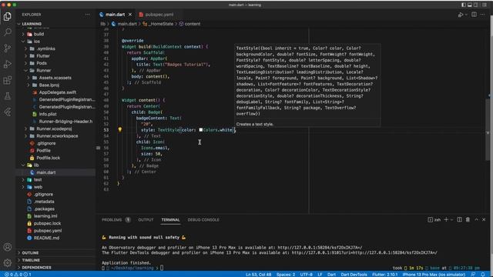Image resolution: width=493 pixels, height=277 pixels.
Task: Open the Manage gear icon
Action: pos(8,262)
